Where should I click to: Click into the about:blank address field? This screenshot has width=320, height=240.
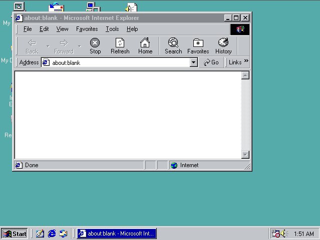point(120,62)
